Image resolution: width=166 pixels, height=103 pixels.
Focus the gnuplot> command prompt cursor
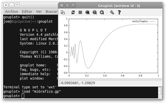coord(23,96)
